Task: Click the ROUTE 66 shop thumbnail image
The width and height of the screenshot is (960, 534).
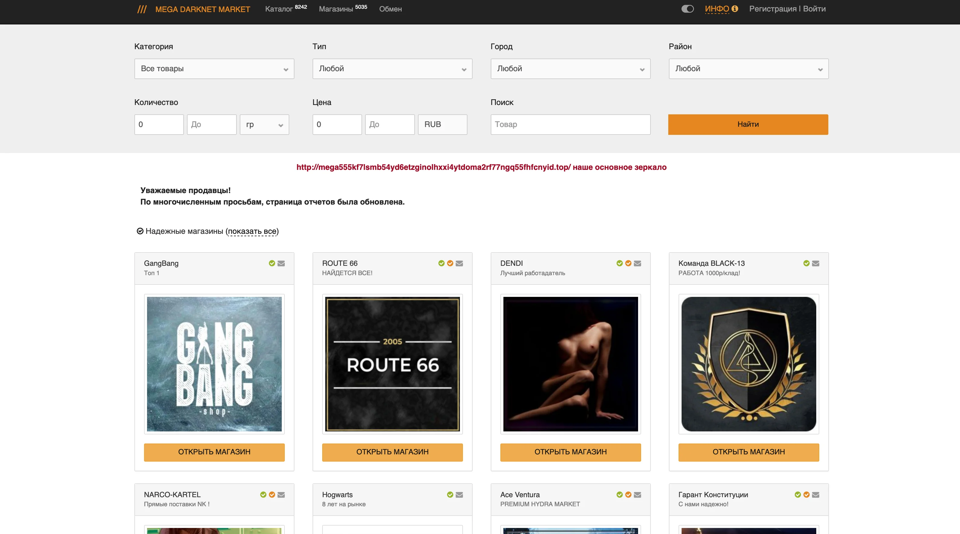Action: pos(392,364)
